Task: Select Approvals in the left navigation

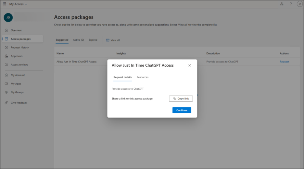Action: click(17, 56)
